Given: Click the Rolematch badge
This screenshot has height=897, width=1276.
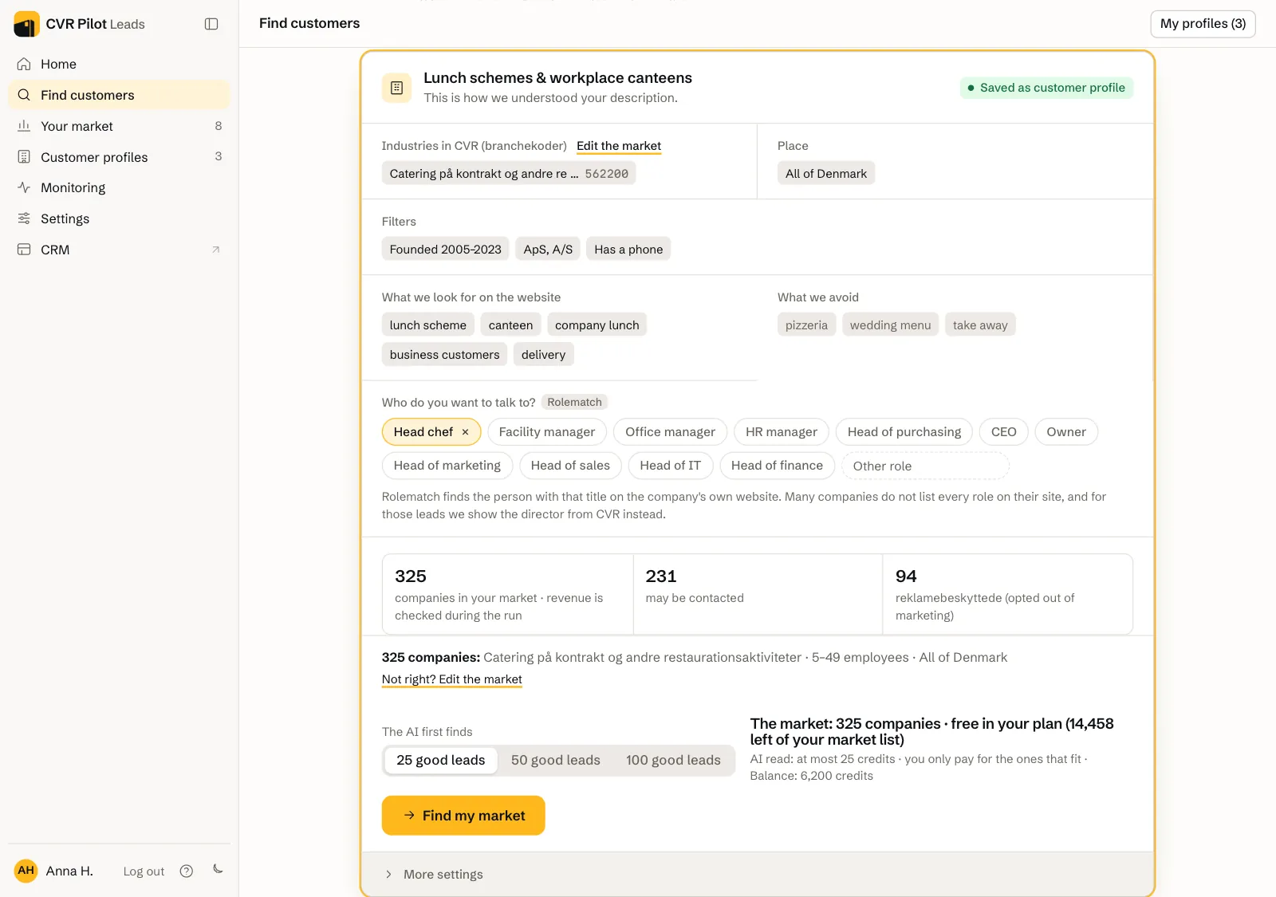Looking at the screenshot, I should pyautogui.click(x=574, y=403).
